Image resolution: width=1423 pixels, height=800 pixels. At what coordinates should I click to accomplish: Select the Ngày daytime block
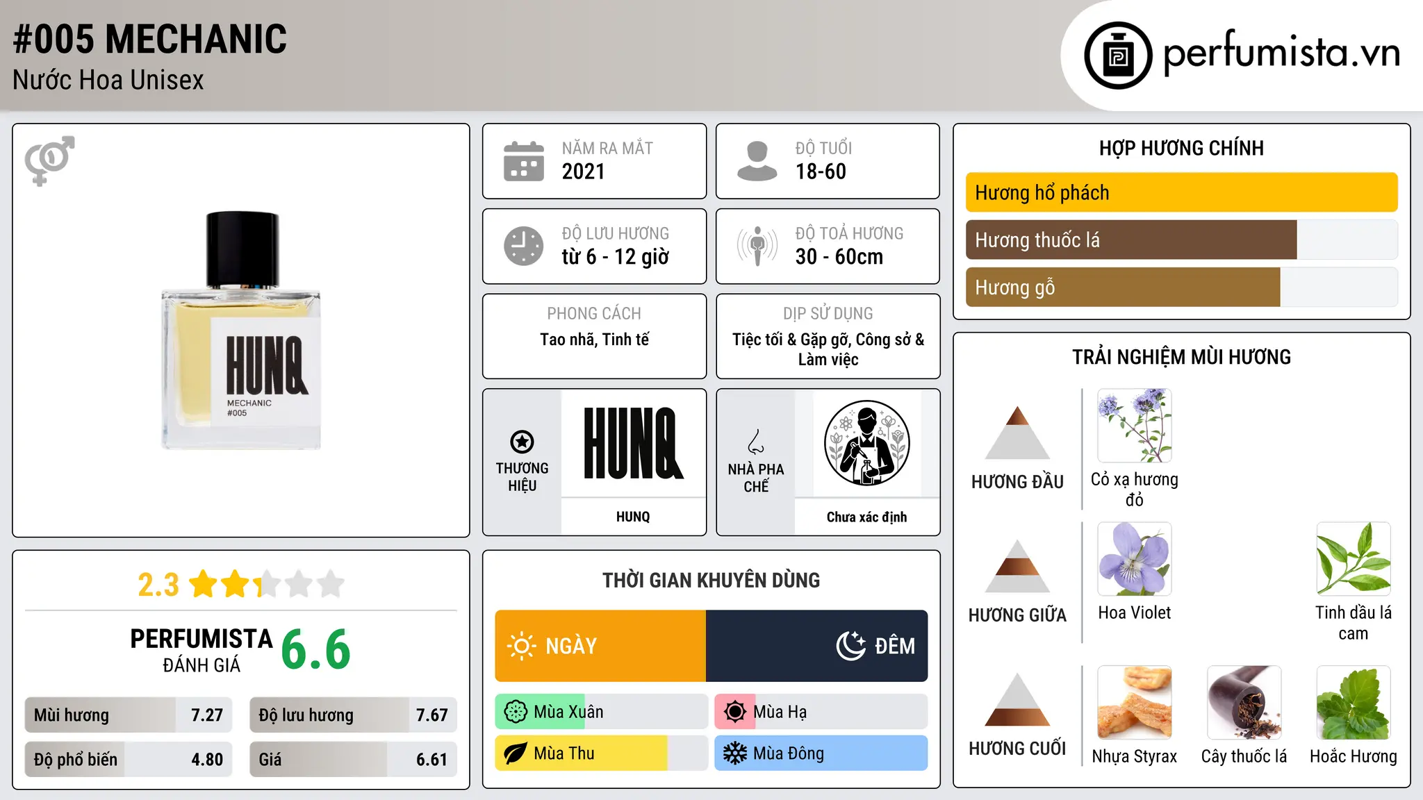600,646
